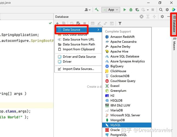Click the grayed-out stop icon in main toolbar
Image resolution: width=177 pixels, height=137 pixels.
[x=153, y=10]
